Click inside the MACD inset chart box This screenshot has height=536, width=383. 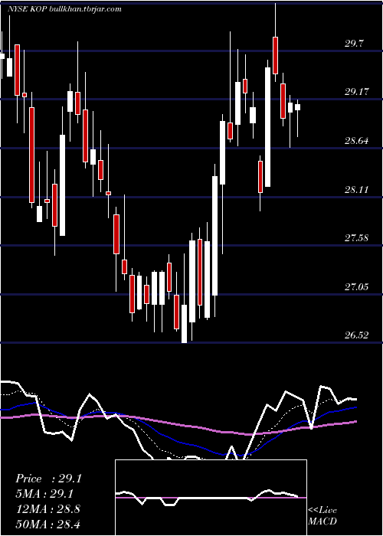pos(211,498)
